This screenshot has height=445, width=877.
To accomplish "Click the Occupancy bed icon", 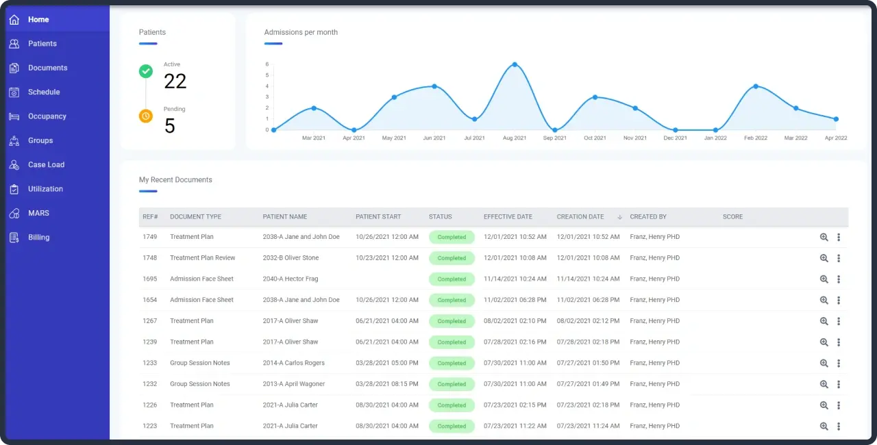I will click(x=14, y=116).
